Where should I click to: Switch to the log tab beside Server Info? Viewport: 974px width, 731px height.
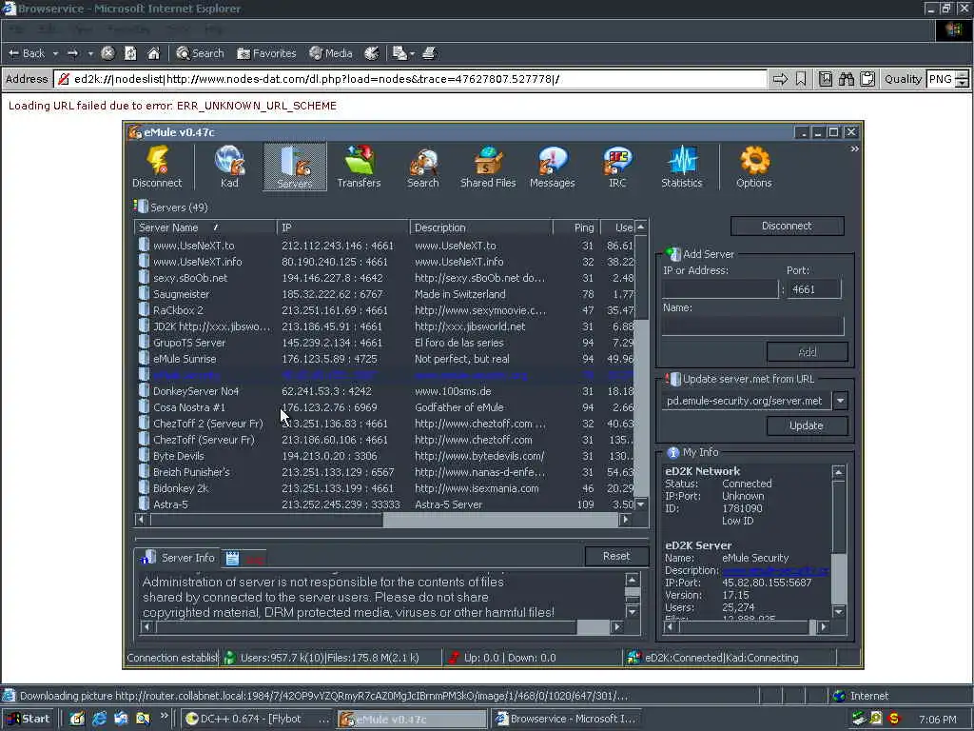(x=245, y=558)
